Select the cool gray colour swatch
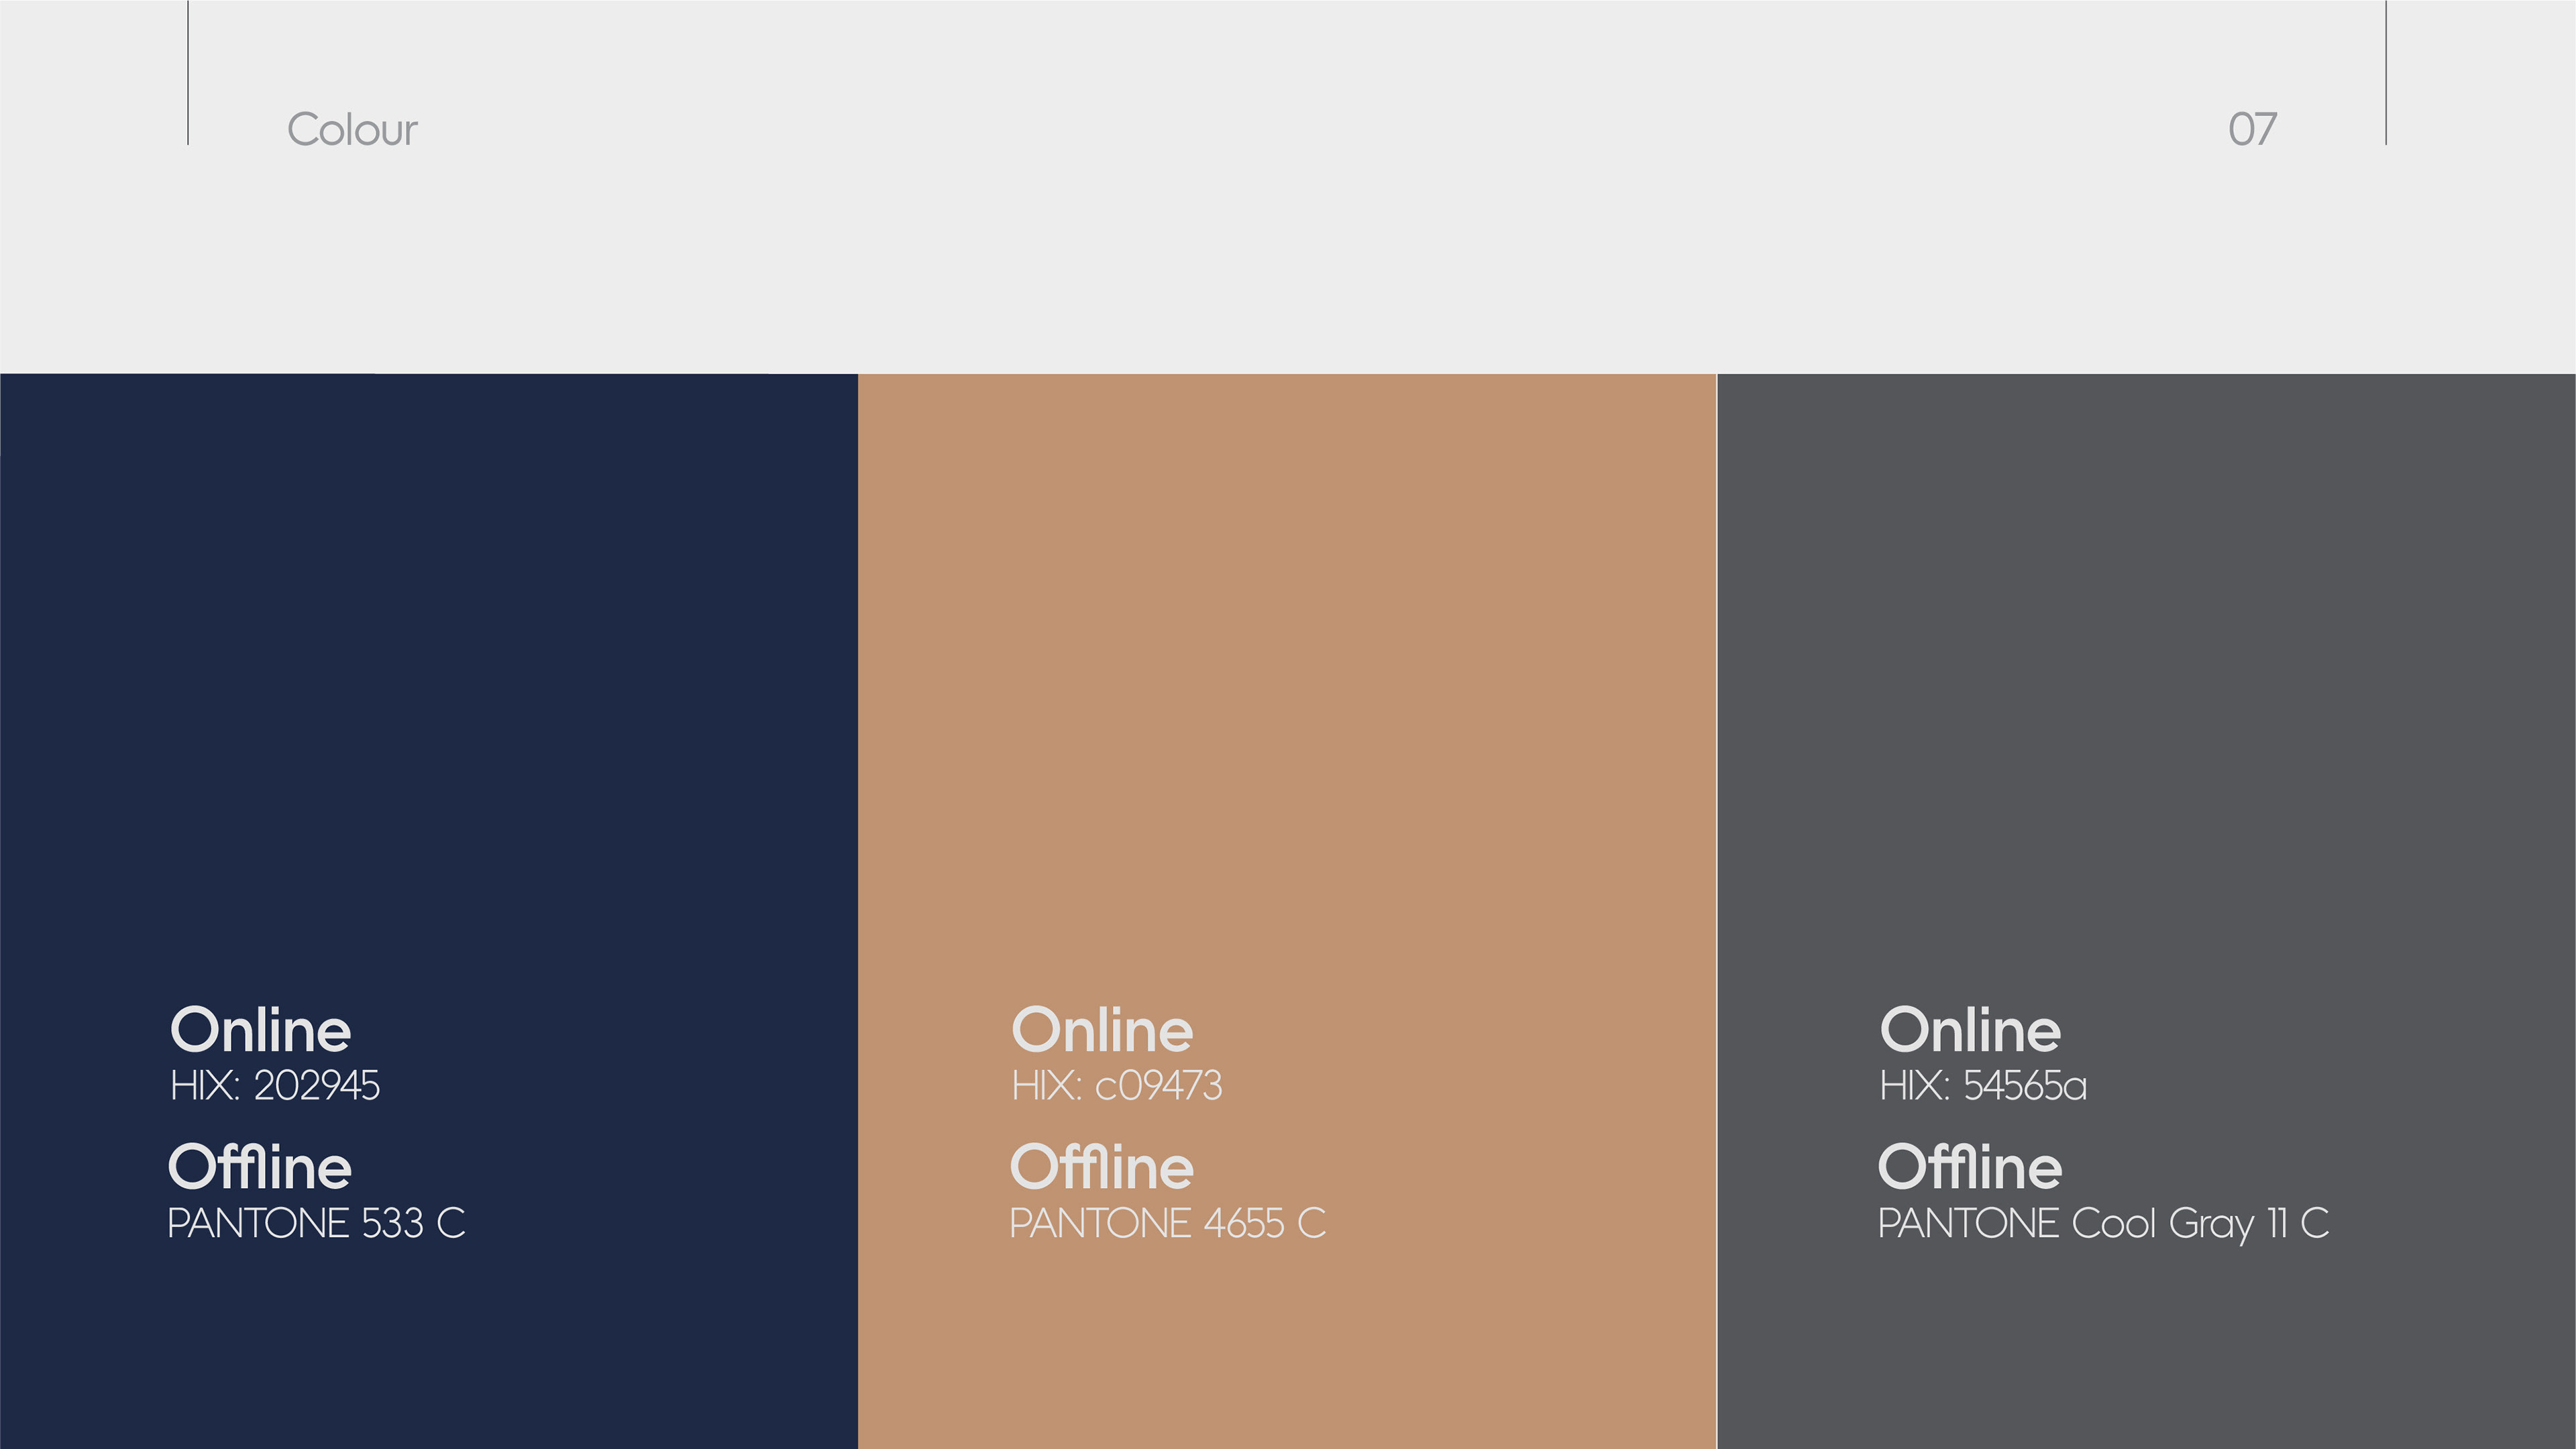Screen dimensions: 2576x1449 coord(2146,911)
